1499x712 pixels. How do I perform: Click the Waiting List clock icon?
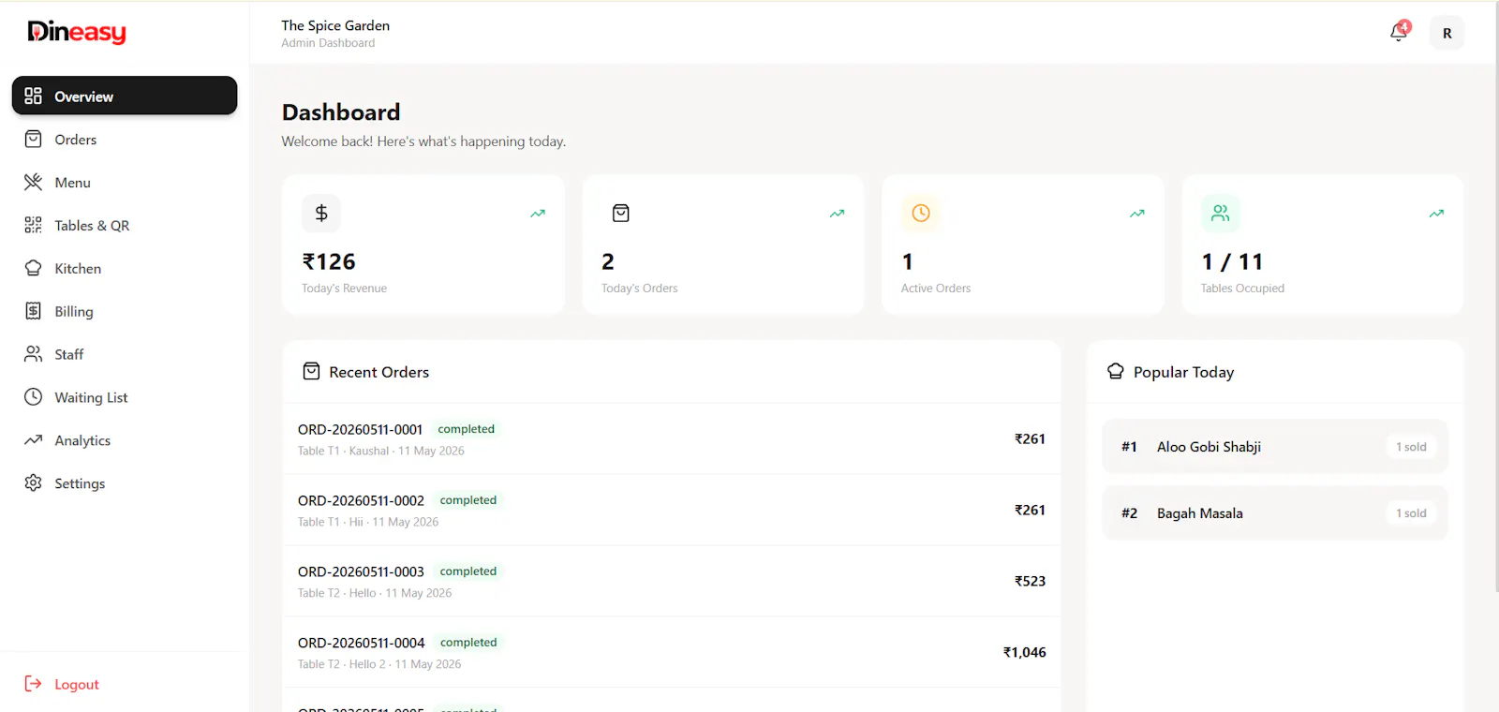(33, 396)
